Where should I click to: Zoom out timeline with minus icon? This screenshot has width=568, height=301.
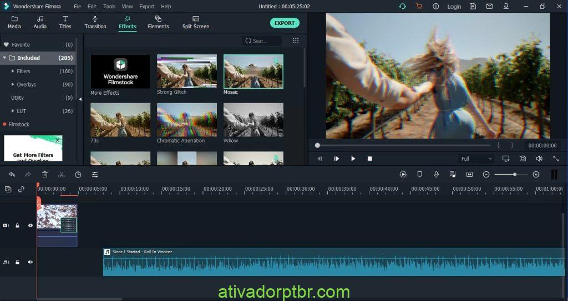tap(486, 175)
